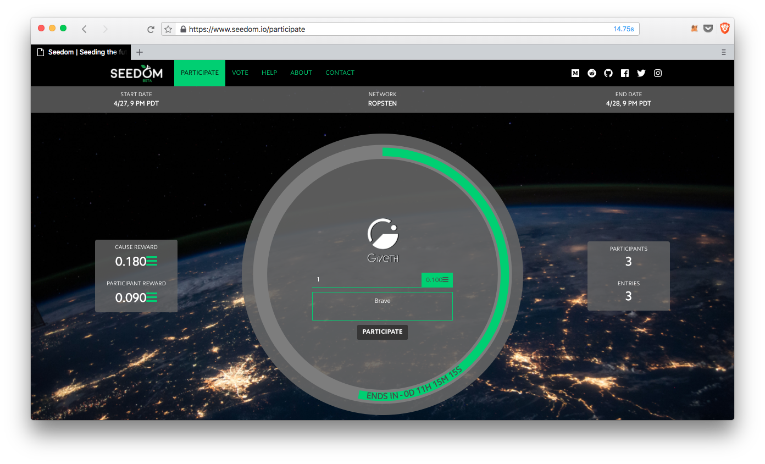Open the Facebook social icon
This screenshot has height=464, width=765.
pos(625,73)
